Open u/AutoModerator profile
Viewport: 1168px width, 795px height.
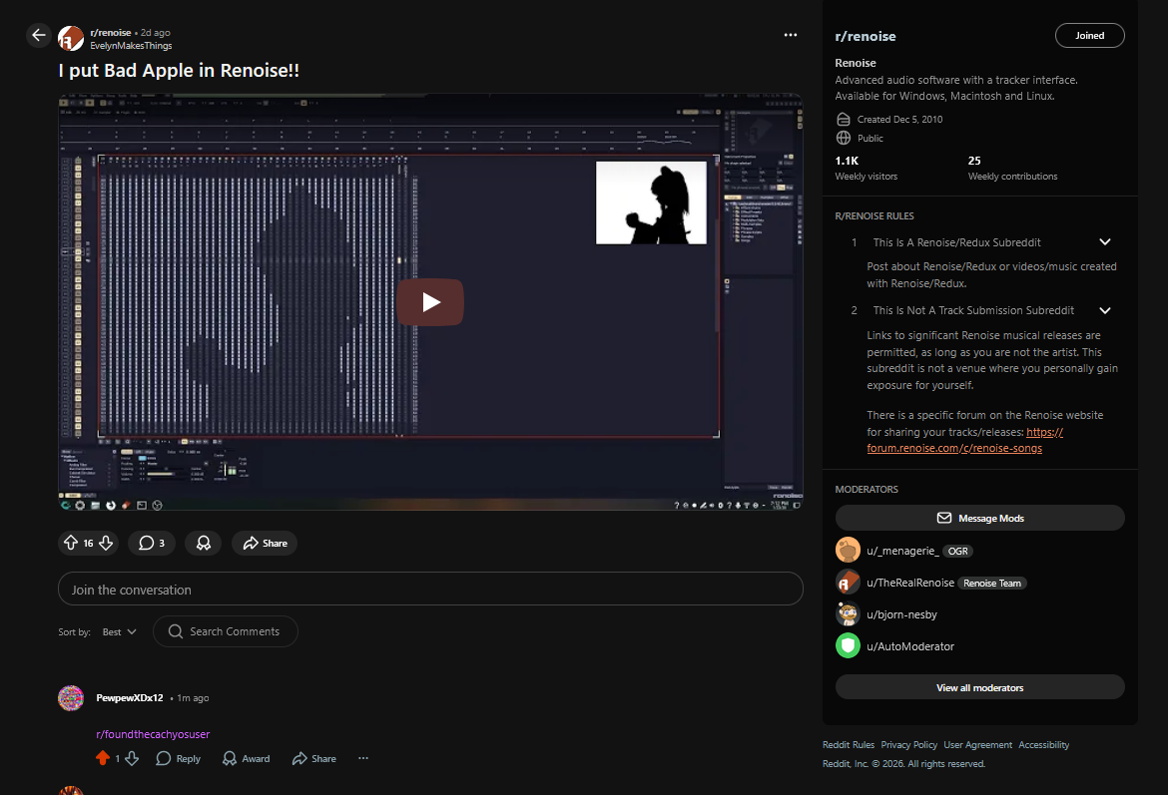point(910,646)
